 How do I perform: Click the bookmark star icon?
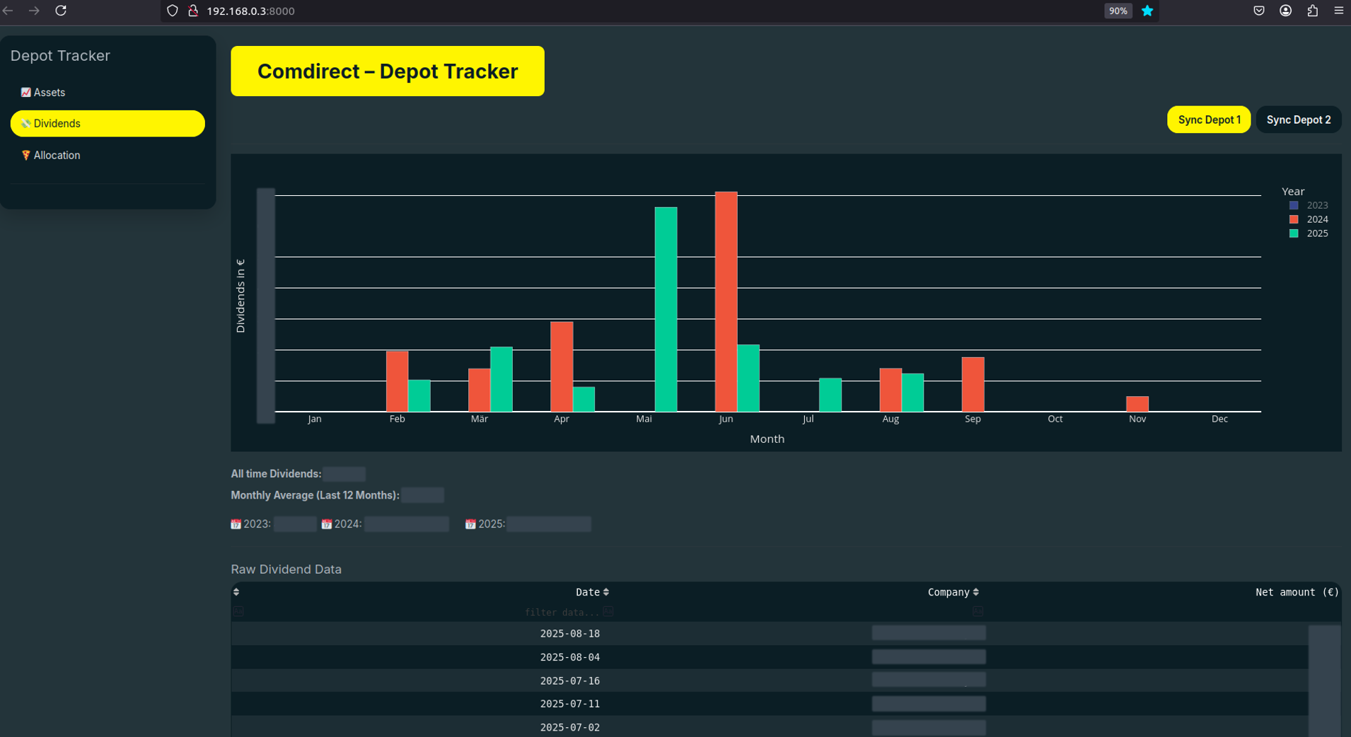point(1147,11)
